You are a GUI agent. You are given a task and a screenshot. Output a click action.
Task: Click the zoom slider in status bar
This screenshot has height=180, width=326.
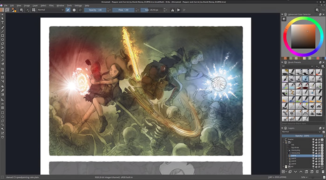[315, 177]
